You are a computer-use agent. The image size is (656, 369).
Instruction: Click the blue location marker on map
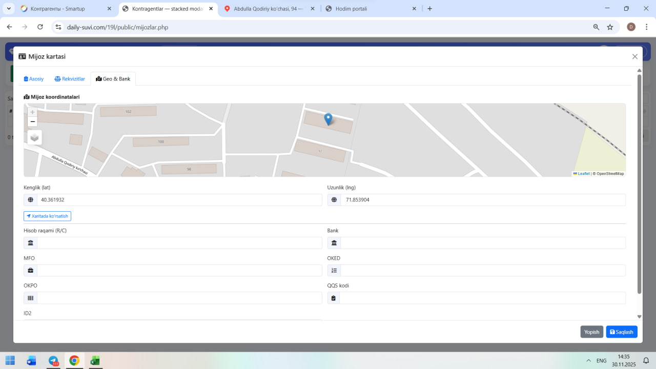328,119
